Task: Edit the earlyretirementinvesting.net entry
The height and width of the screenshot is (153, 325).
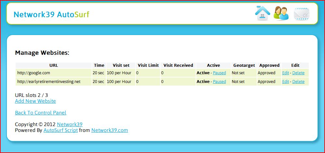Action: coord(285,81)
